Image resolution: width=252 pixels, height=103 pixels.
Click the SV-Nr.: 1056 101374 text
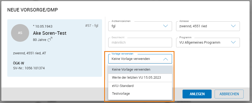[29, 68]
